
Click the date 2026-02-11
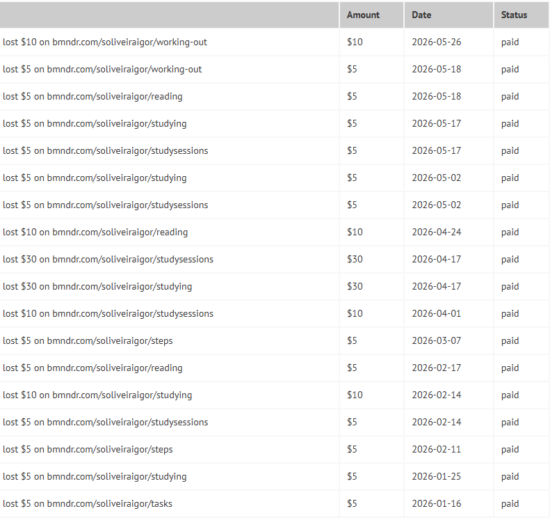[x=437, y=450]
